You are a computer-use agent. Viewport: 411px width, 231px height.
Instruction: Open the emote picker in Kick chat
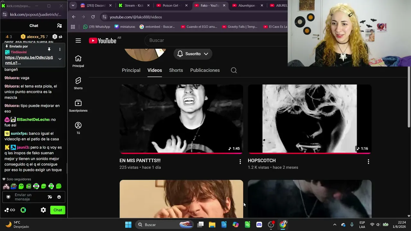[59, 197]
